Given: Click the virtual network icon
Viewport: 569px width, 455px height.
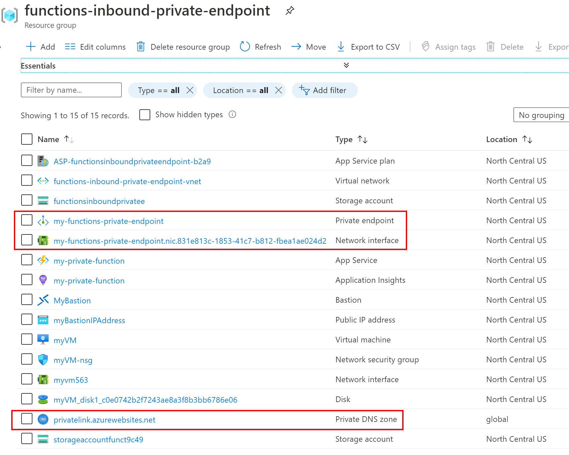Looking at the screenshot, I should pyautogui.click(x=43, y=181).
